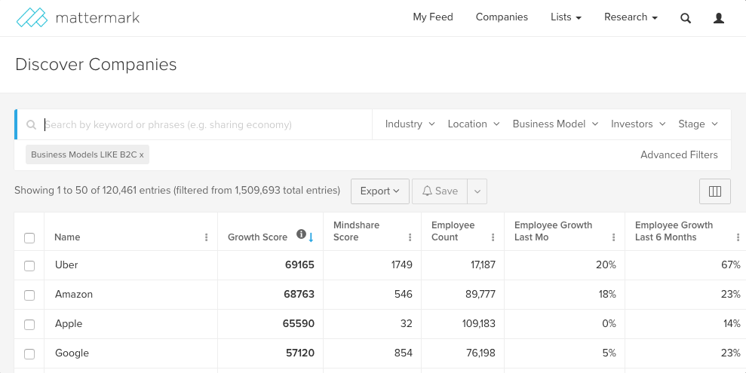This screenshot has width=746, height=373.
Task: Click the Employee Count column header
Action: [453, 231]
